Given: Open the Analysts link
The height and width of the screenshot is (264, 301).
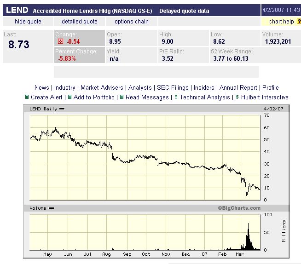Looking at the screenshot, I should click(x=140, y=87).
